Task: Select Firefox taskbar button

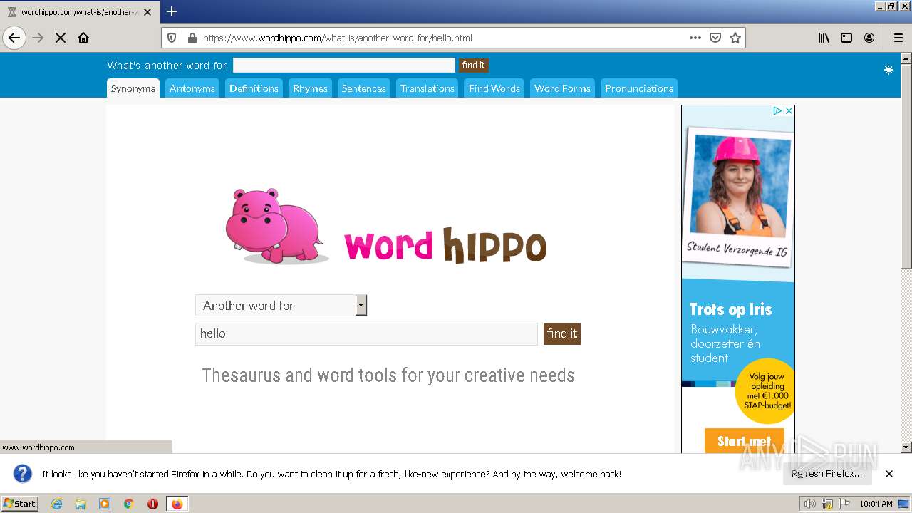Action: point(177,504)
